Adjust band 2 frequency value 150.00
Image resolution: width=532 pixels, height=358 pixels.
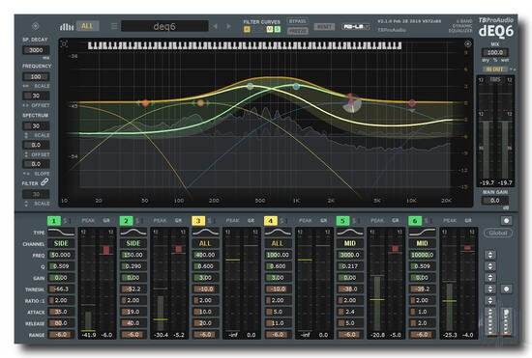click(133, 255)
